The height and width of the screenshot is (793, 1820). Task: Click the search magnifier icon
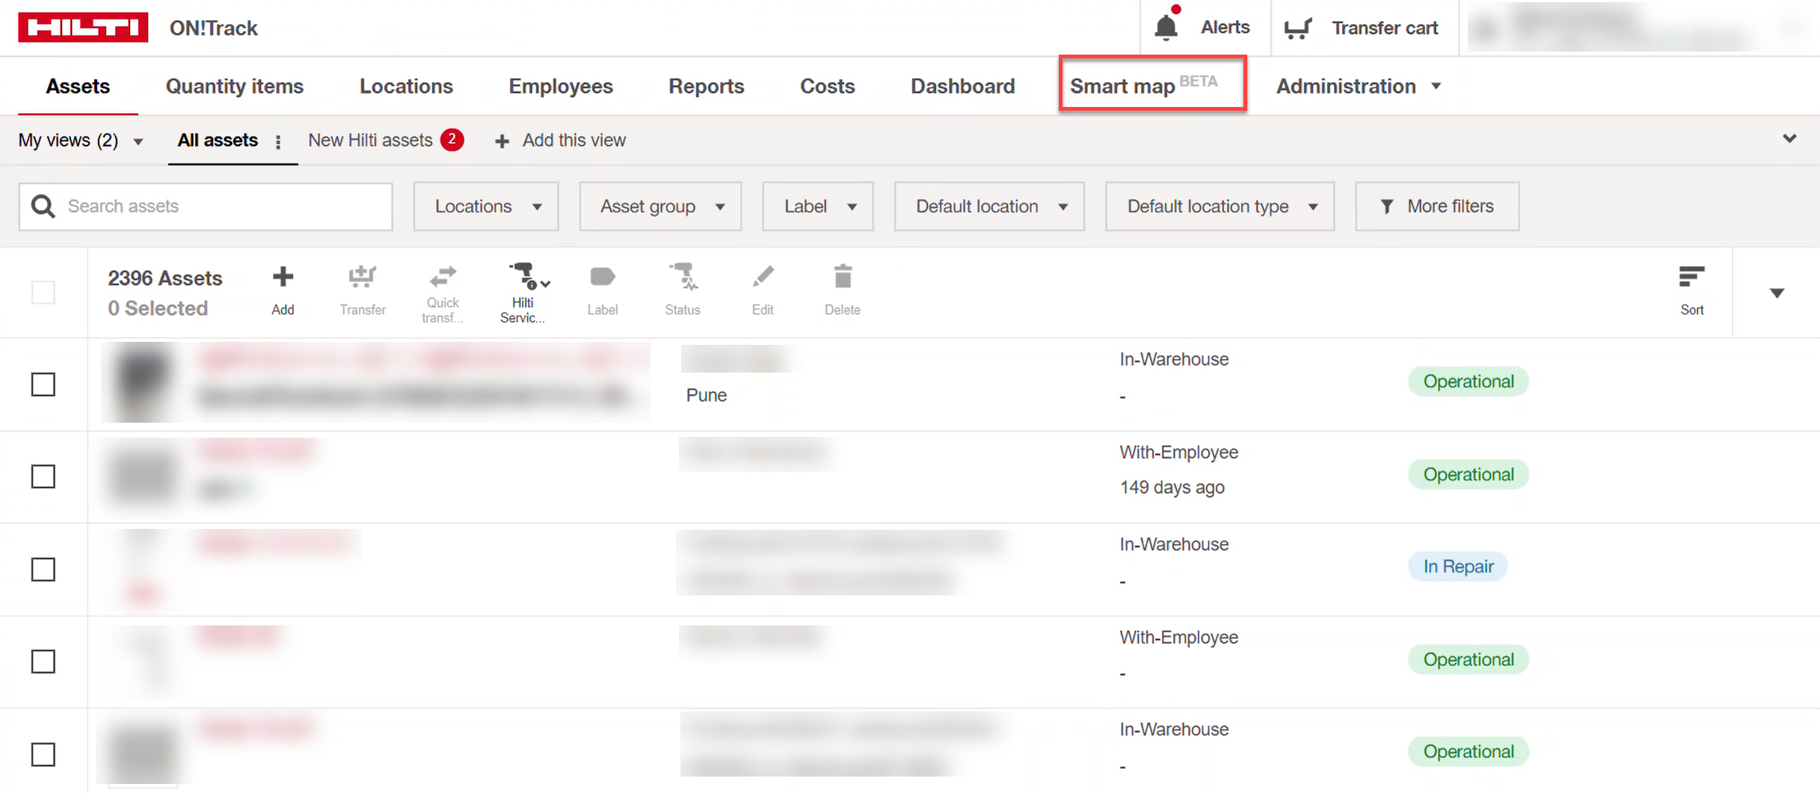pos(43,206)
